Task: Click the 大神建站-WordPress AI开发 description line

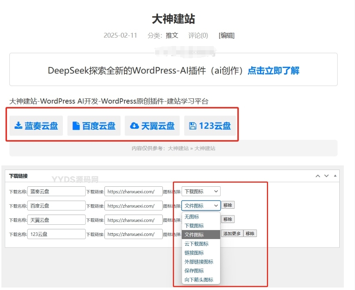Action: 109,101
